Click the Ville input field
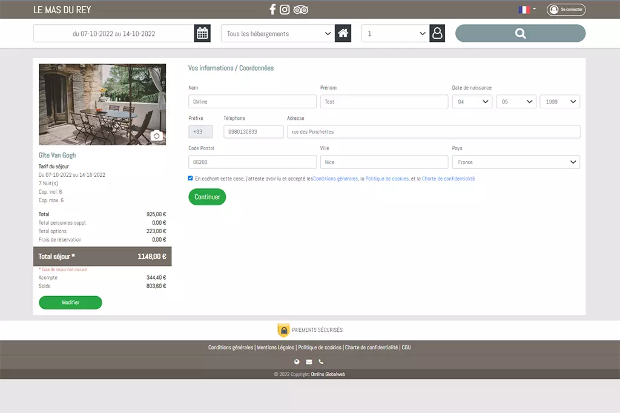 384,162
